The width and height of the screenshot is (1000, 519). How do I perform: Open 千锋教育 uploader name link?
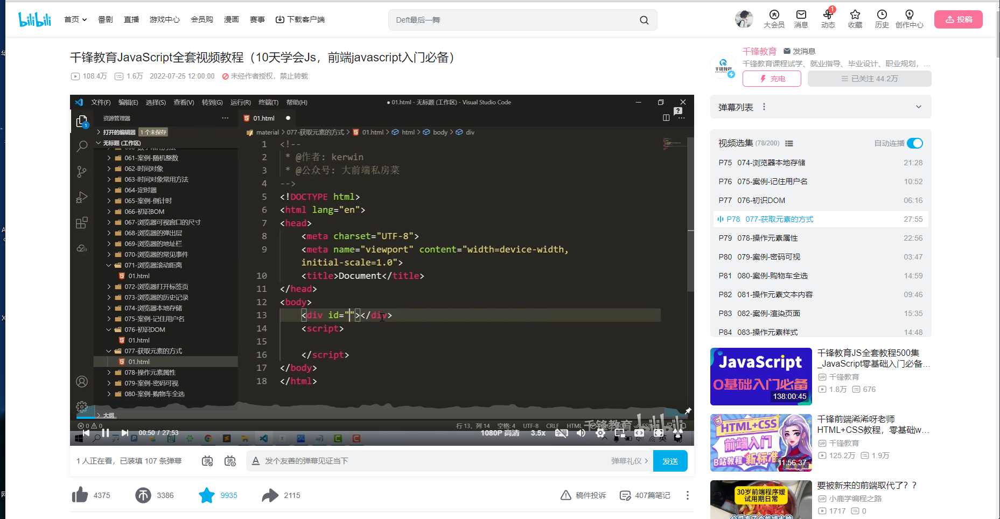click(759, 51)
